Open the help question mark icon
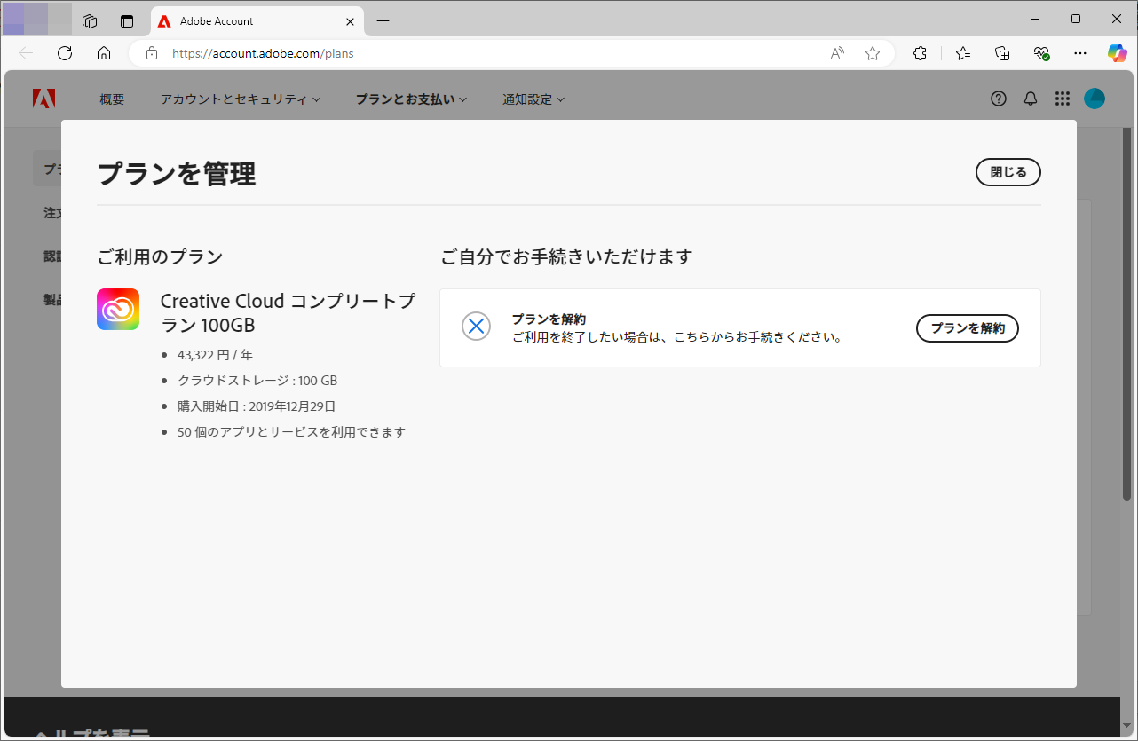The image size is (1138, 741). coord(999,99)
